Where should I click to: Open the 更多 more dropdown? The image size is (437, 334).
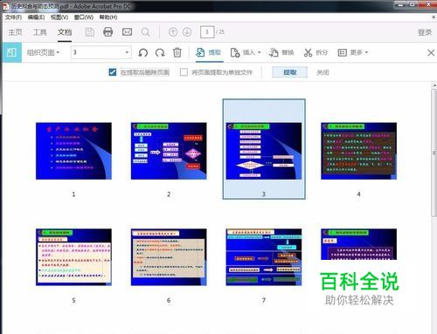pos(353,52)
